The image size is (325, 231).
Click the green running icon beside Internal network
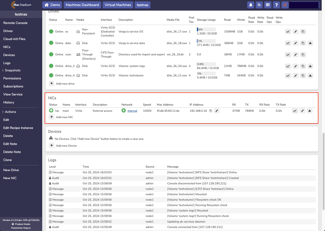(124, 110)
